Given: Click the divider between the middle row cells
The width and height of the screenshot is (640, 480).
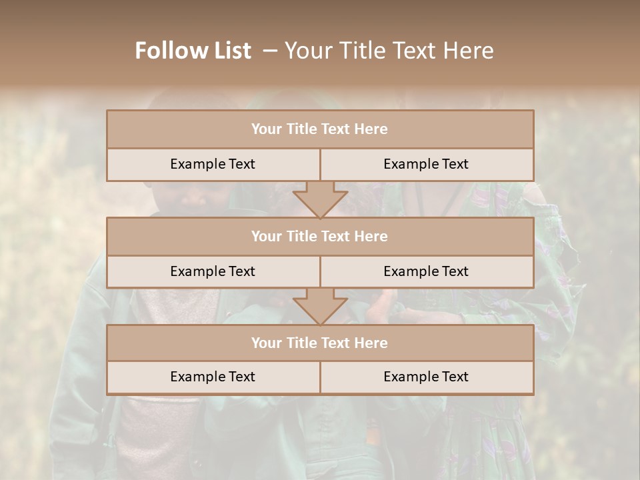Looking at the screenshot, I should coord(320,271).
